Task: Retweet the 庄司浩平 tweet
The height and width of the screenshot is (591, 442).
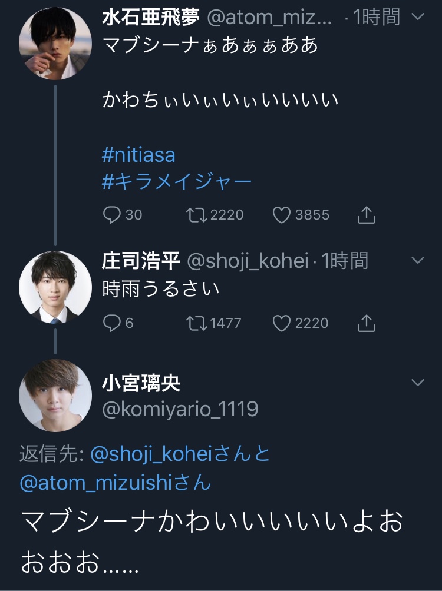Action: tap(194, 323)
